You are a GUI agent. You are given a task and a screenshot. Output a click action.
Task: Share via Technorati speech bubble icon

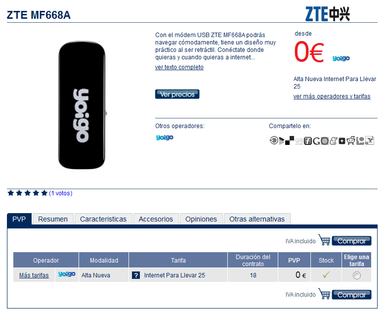pyautogui.click(x=360, y=141)
